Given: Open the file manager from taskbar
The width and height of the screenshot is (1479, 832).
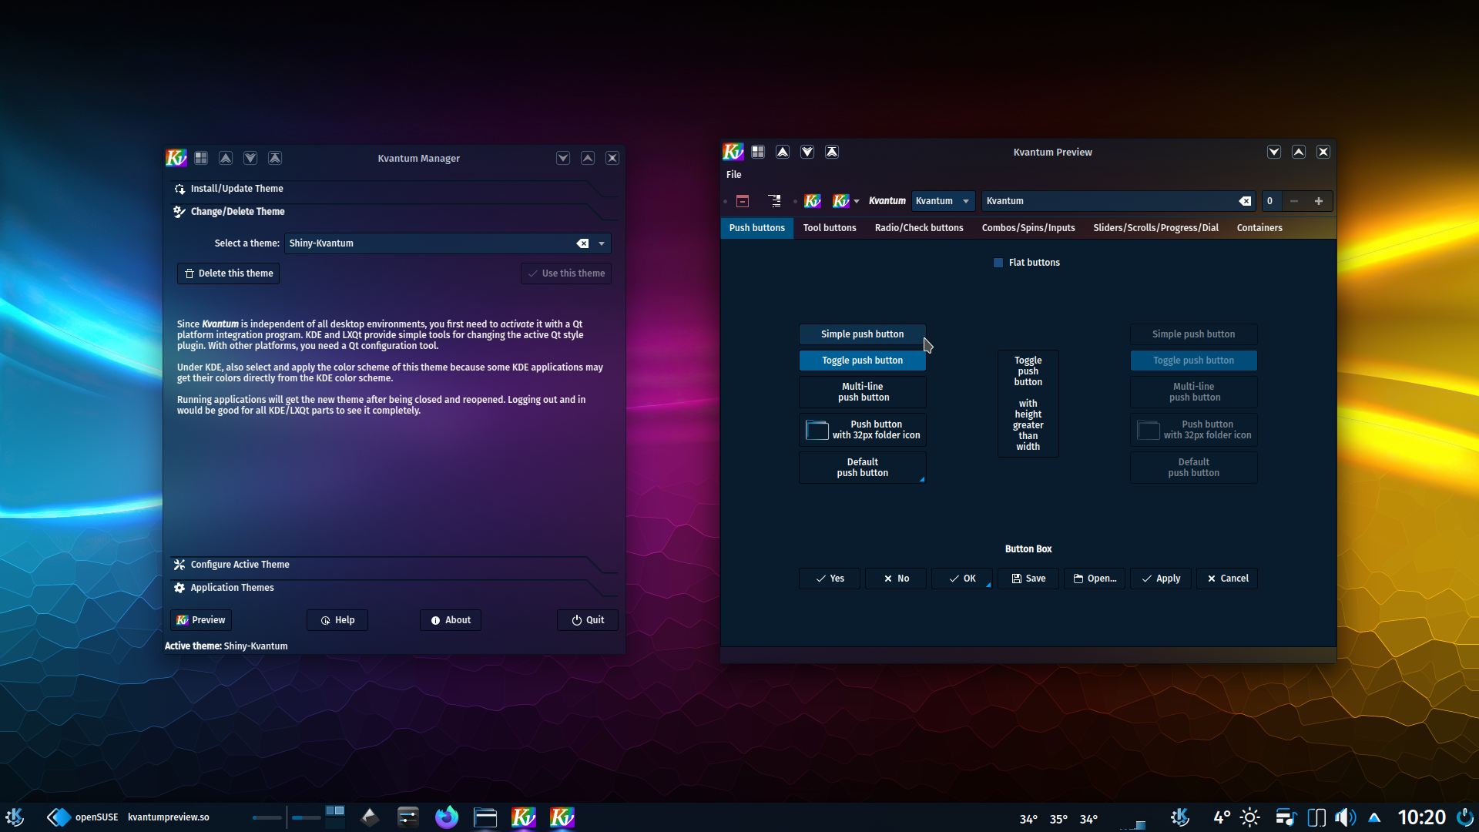Looking at the screenshot, I should 485,817.
